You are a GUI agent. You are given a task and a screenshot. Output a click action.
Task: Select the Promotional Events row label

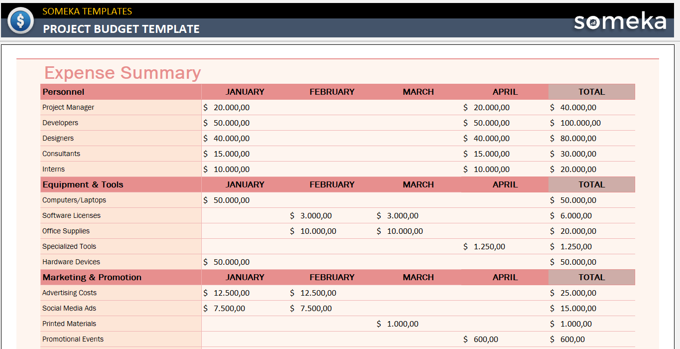pos(73,339)
